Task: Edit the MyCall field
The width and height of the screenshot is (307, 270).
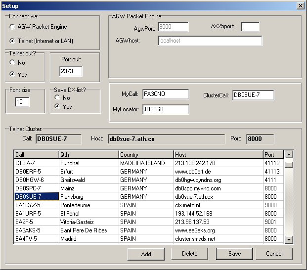Action: coord(165,94)
